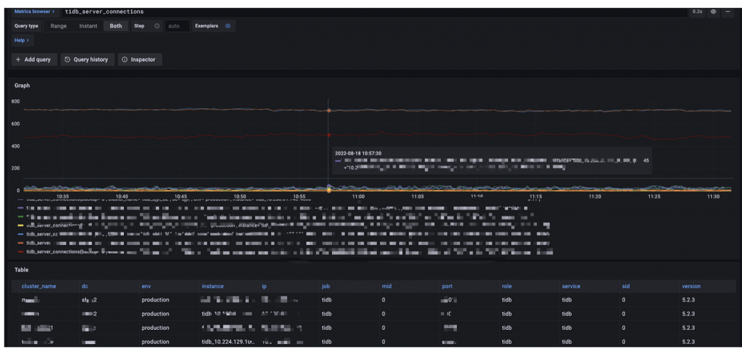The image size is (742, 352).
Task: Sort table by instance column
Action: pyautogui.click(x=213, y=286)
